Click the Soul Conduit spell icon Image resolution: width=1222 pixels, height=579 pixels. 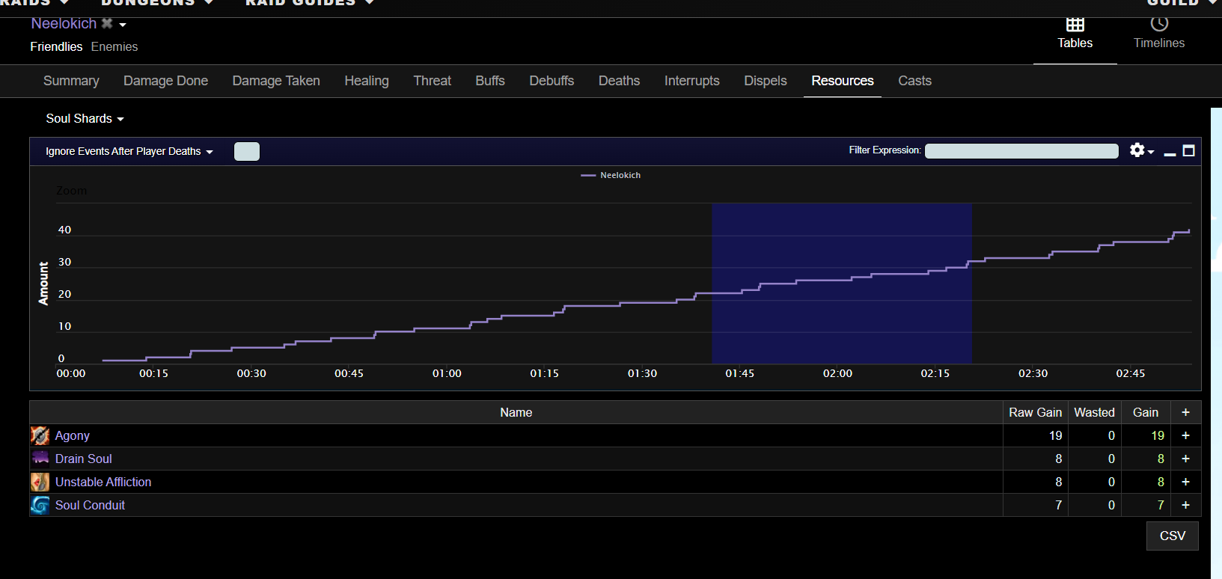click(x=40, y=505)
